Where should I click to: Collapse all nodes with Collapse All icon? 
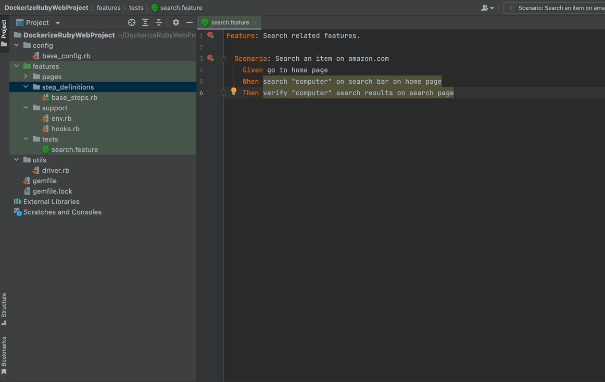point(158,22)
